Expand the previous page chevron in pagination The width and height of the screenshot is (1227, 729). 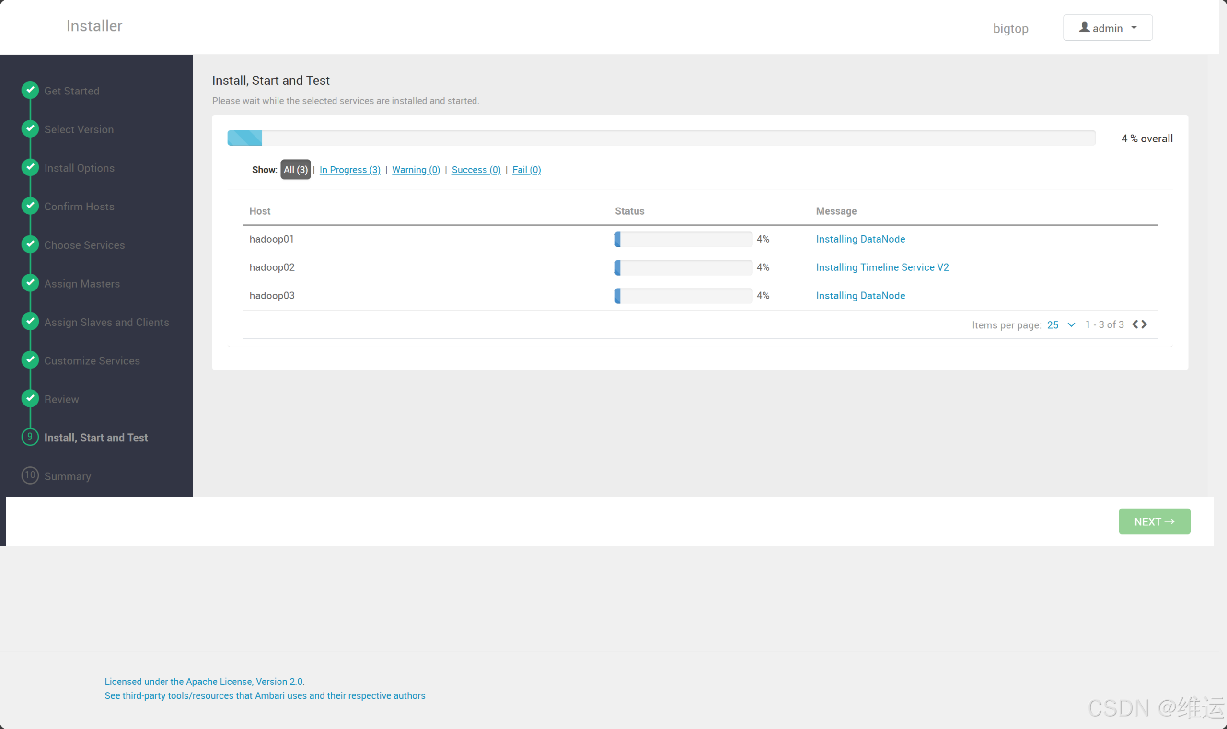(1135, 324)
